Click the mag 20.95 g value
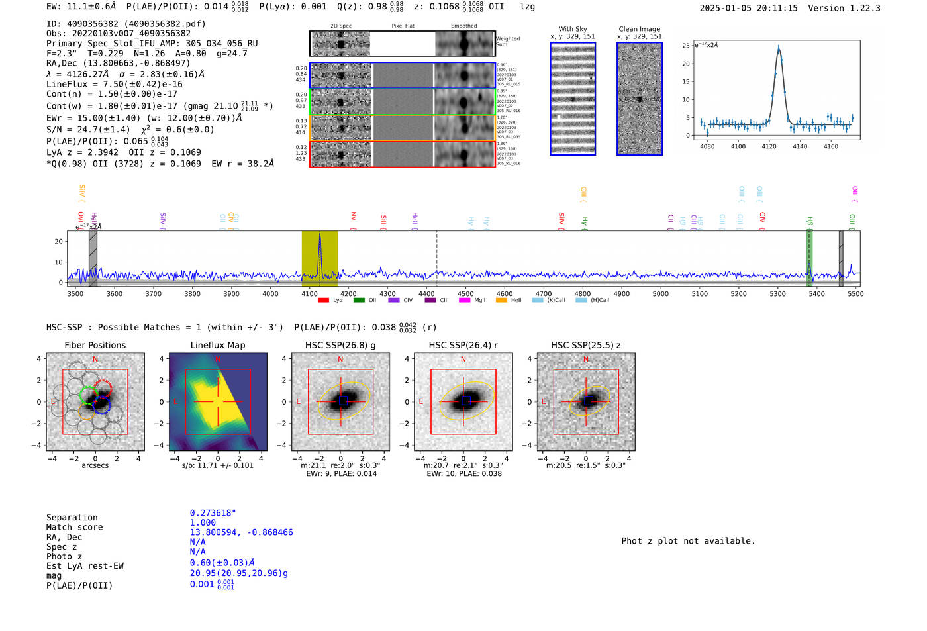 (x=238, y=573)
